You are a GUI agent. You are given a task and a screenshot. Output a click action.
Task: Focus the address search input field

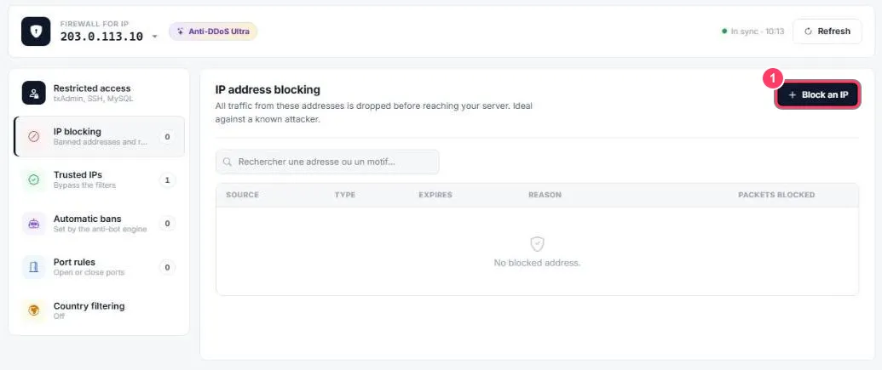(327, 162)
